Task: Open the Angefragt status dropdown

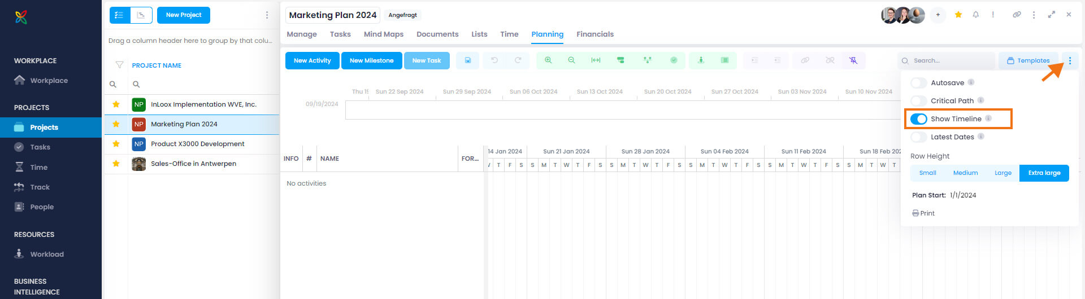Action: [402, 15]
